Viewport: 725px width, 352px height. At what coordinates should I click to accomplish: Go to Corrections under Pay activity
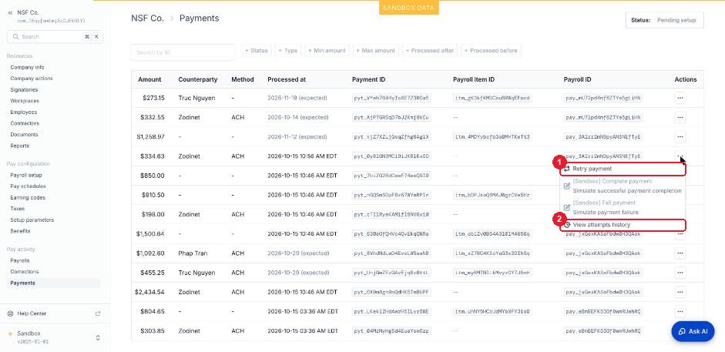(x=25, y=272)
